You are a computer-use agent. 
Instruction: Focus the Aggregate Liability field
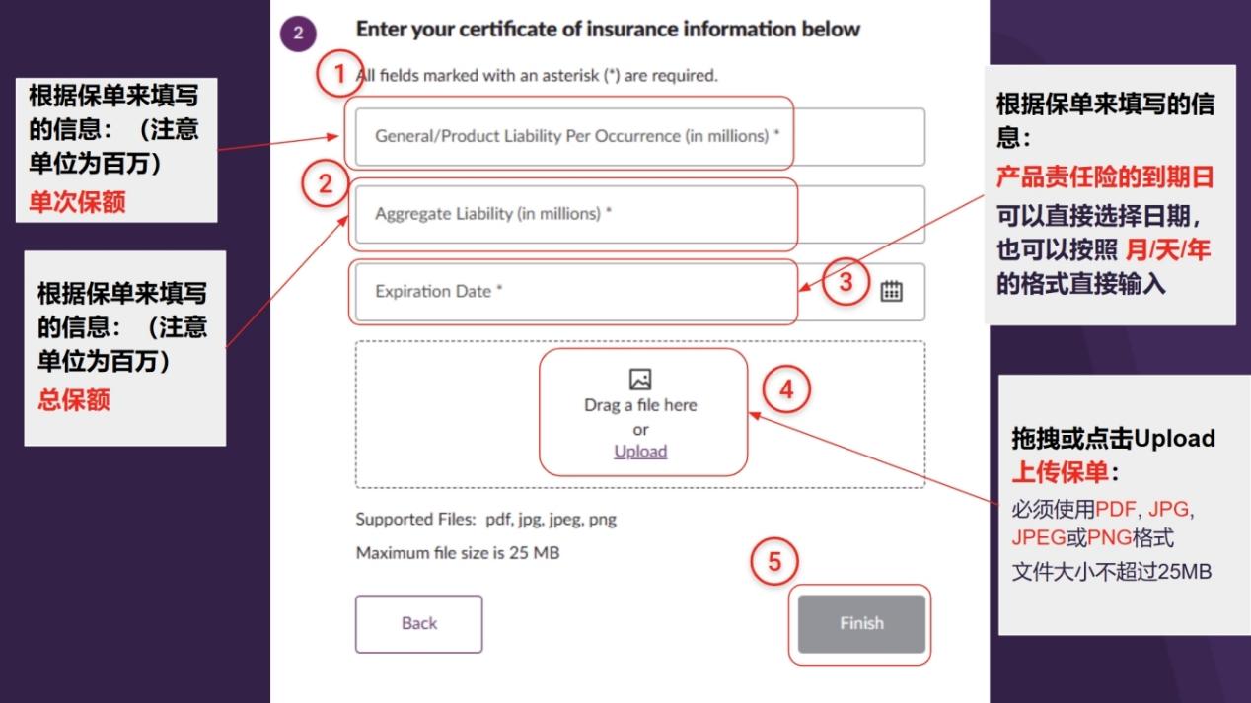click(x=640, y=214)
